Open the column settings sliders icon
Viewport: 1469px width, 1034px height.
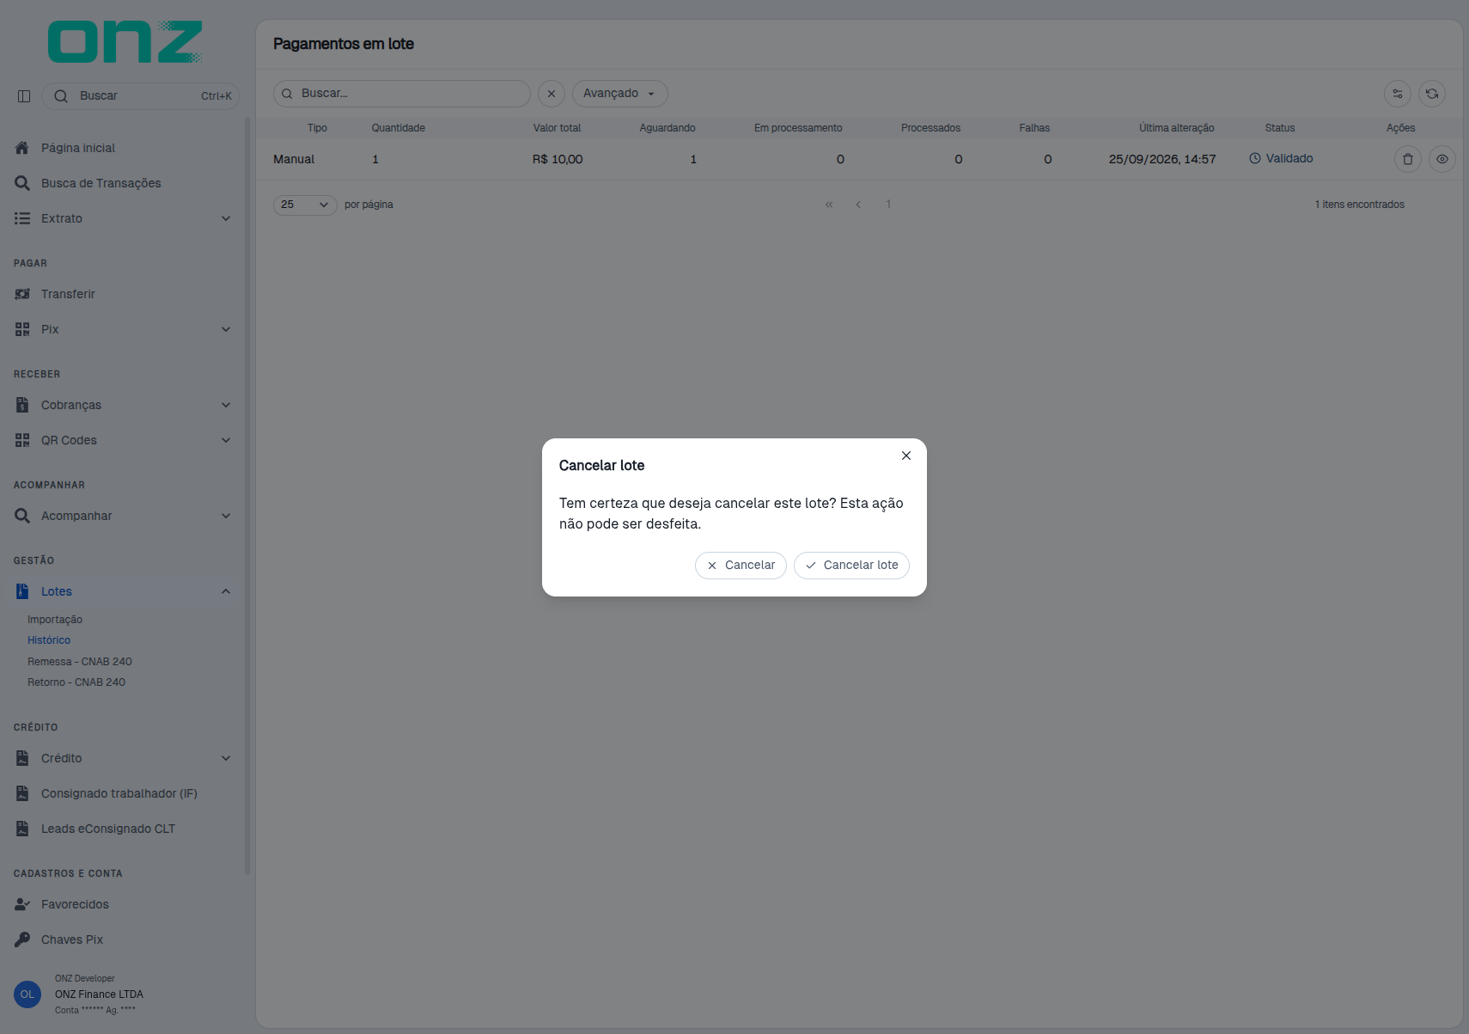point(1398,94)
